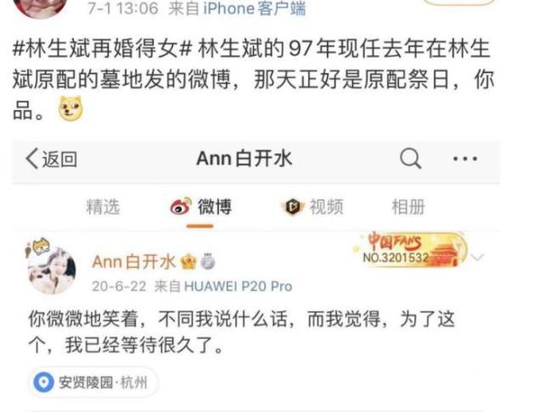Click the crown membership badge icon

[188, 262]
